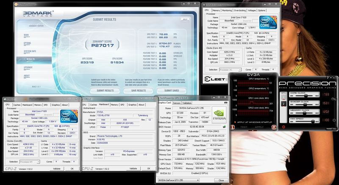Select Main in 3DMark sidebar
The image size is (339, 185).
pos(26,35)
